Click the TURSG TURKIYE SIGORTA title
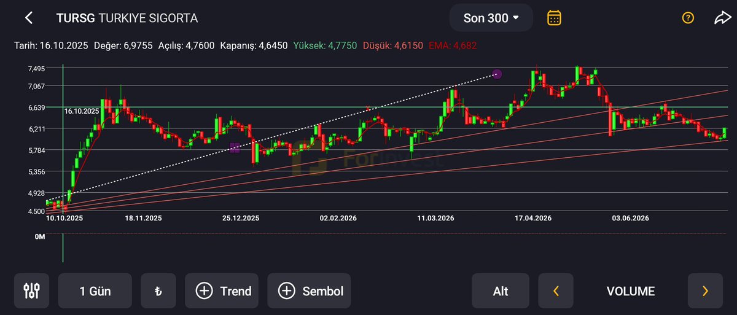This screenshot has width=737, height=315. point(127,18)
